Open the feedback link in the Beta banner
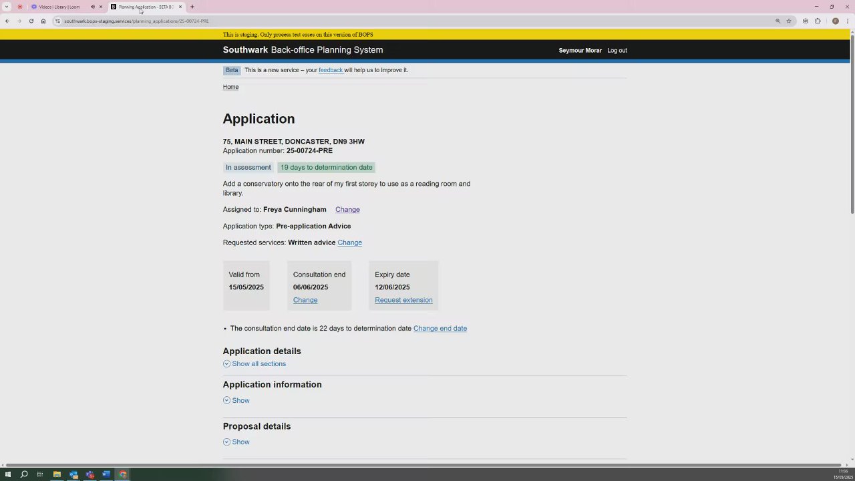The height and width of the screenshot is (481, 855). coord(331,70)
